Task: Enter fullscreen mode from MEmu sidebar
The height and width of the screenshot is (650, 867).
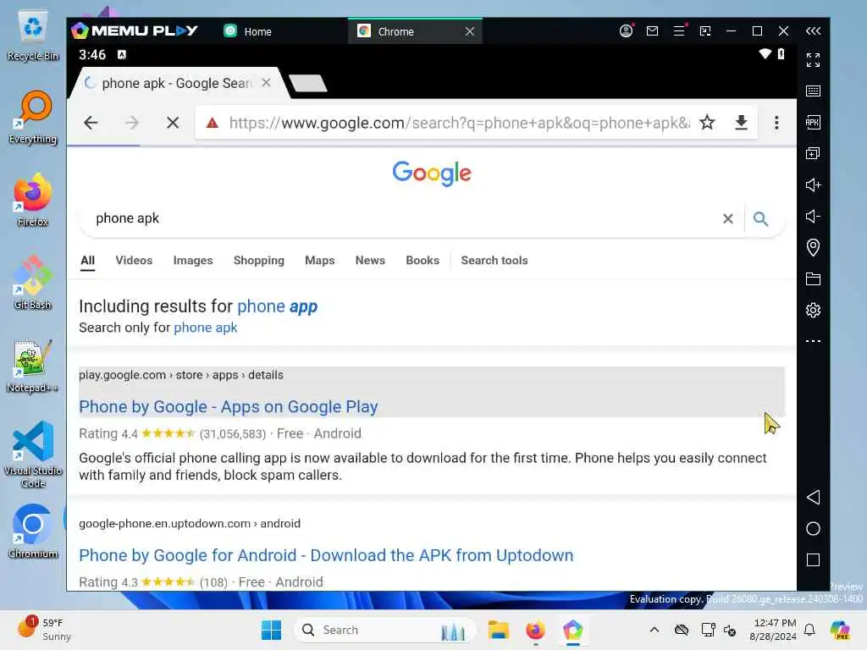Action: pyautogui.click(x=813, y=60)
